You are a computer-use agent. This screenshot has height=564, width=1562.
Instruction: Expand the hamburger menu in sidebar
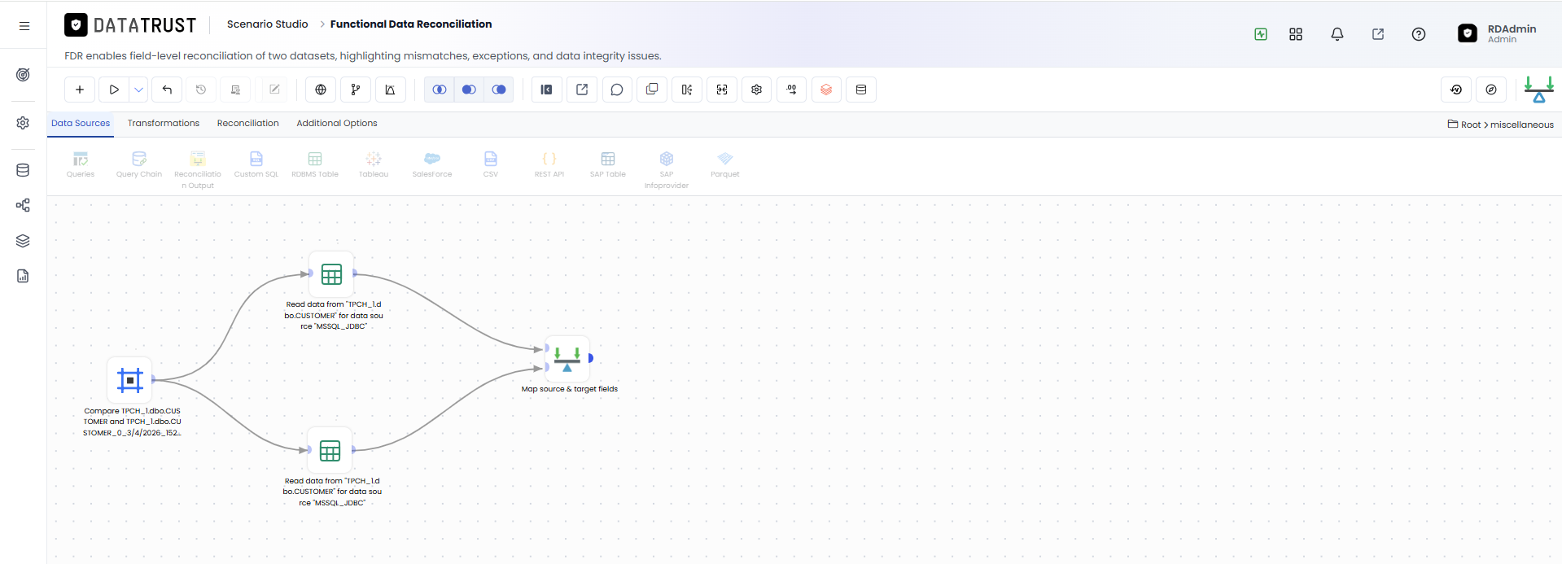coord(24,26)
